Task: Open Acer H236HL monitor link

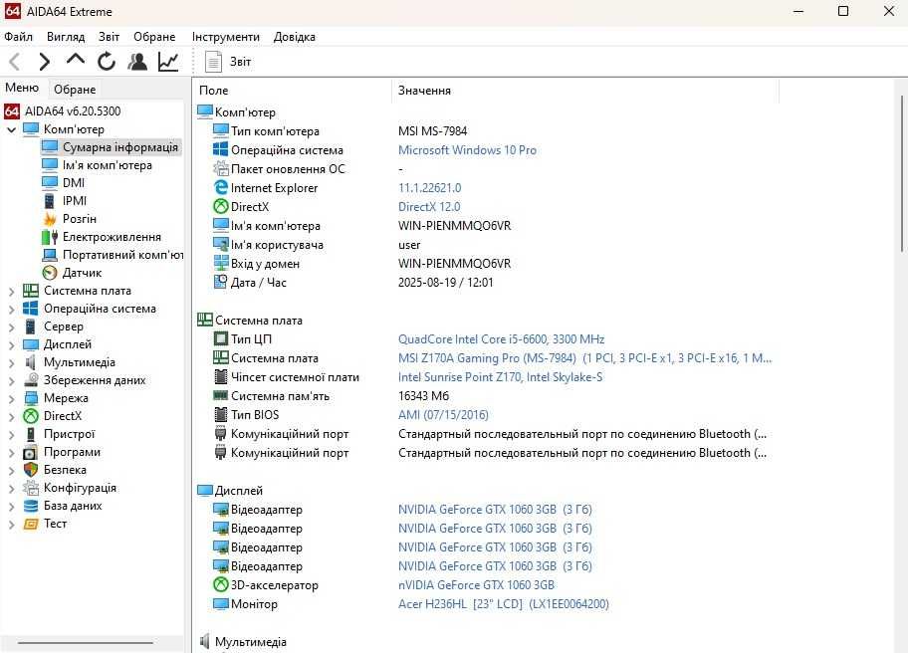Action: coord(503,604)
